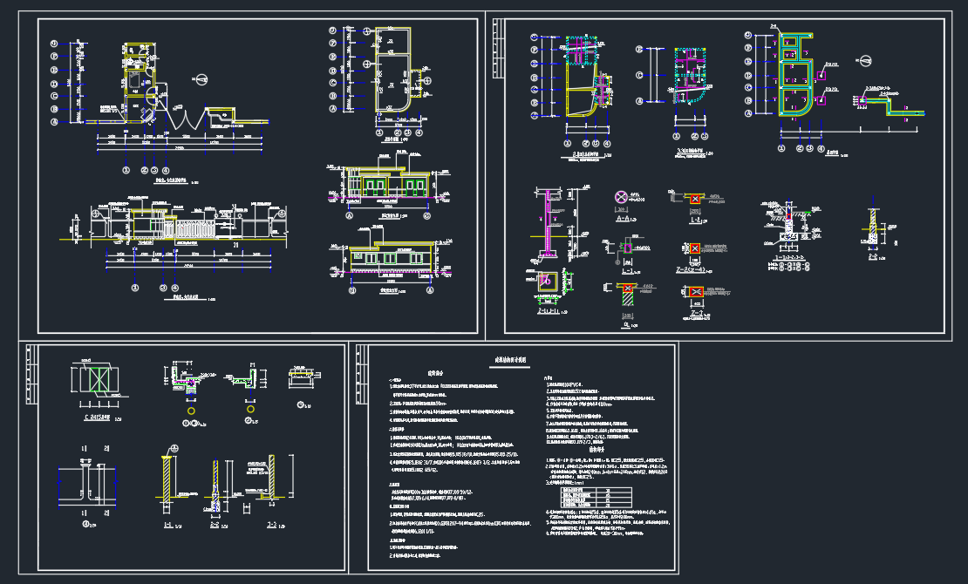
Task: Select the magenta square in the L-1 detail
Action: coord(626,248)
